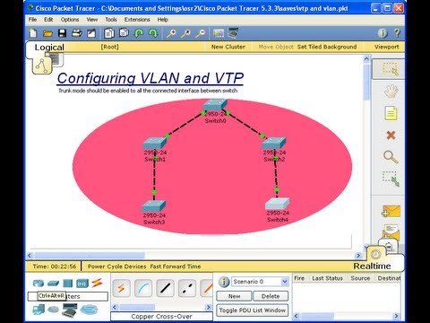The image size is (430, 323).
Task: Select the Hubs device category icon
Action: coord(68,283)
